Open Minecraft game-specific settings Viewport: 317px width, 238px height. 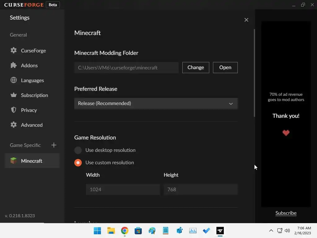32,161
